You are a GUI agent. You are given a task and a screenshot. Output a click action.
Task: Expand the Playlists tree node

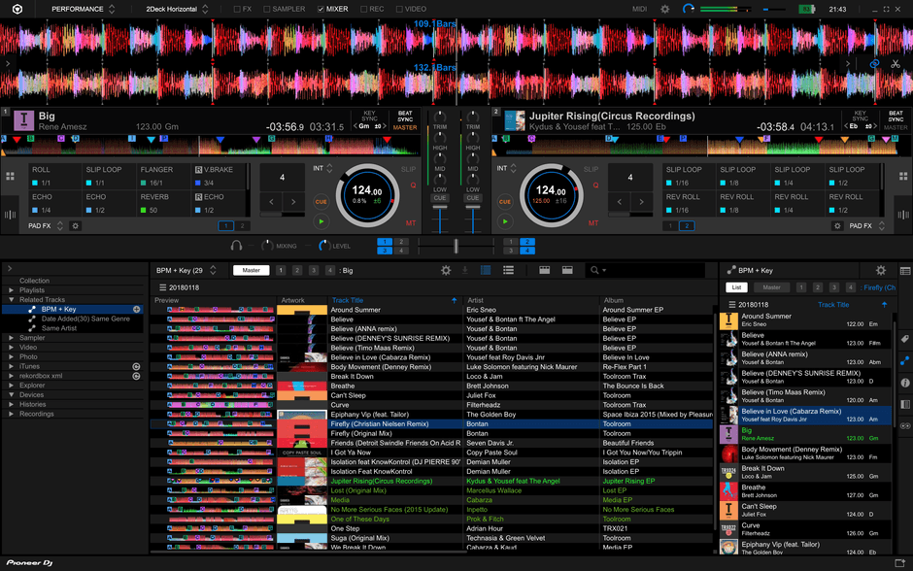(11, 289)
